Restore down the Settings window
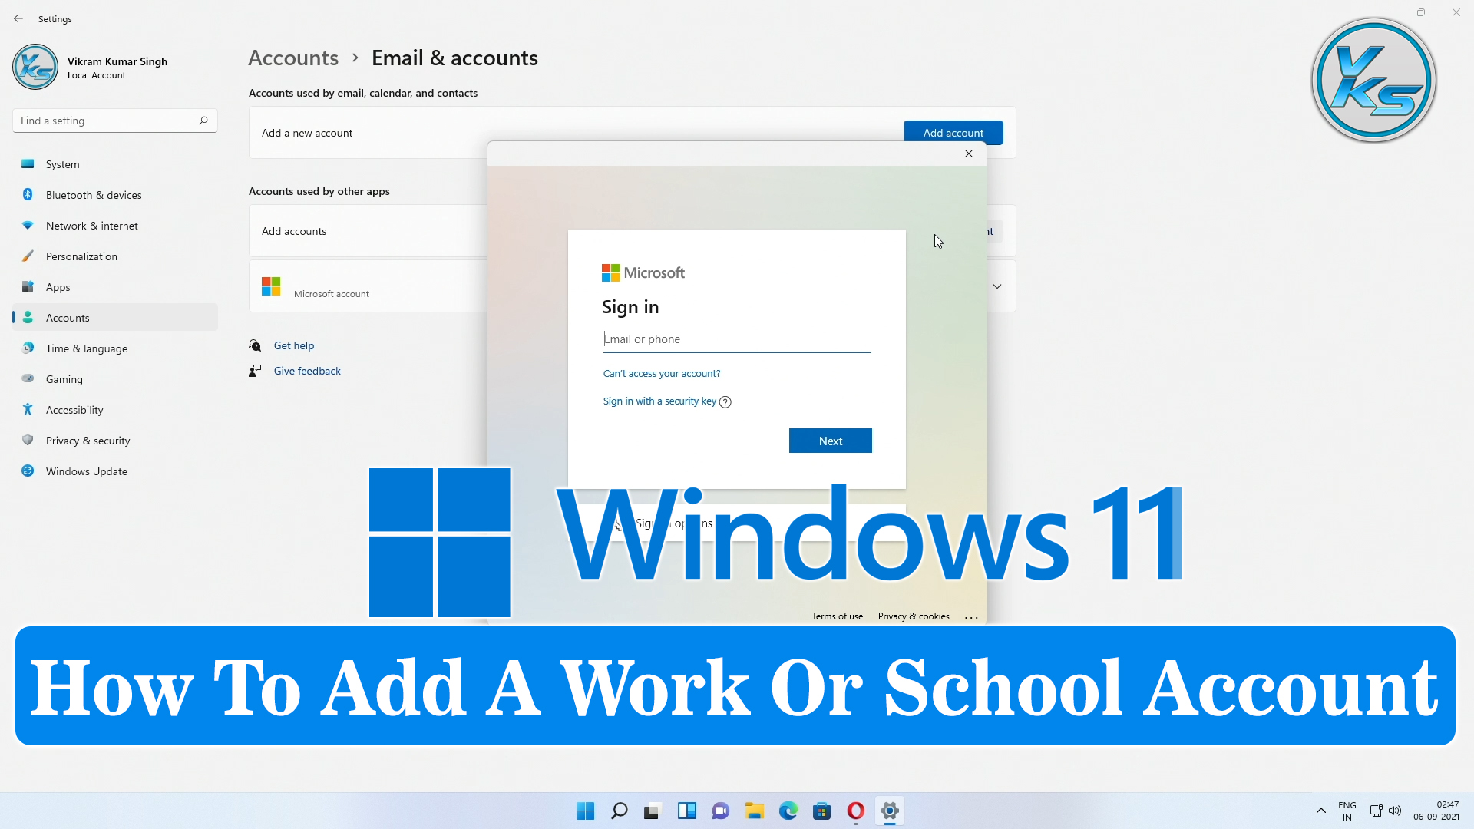The width and height of the screenshot is (1474, 829). pos(1421,12)
